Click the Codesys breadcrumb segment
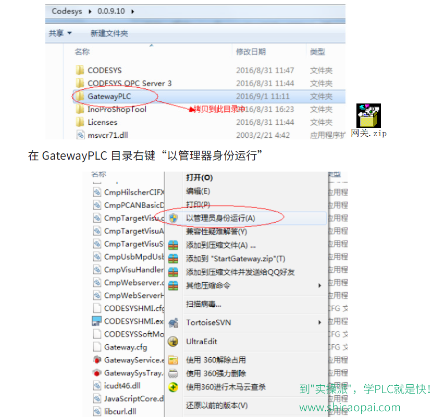Viewport: 432px width, 417px height. [x=67, y=11]
